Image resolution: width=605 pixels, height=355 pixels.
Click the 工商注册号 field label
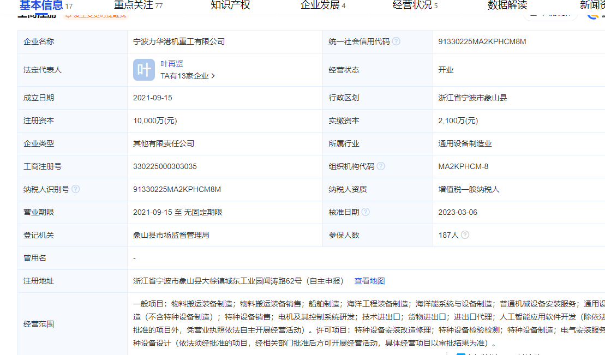[43, 166]
